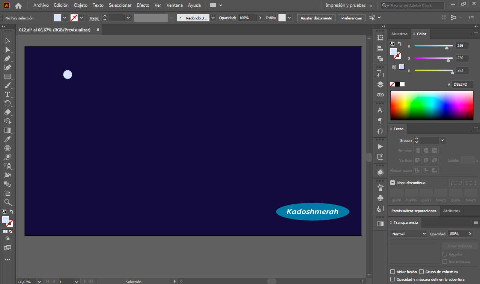This screenshot has height=284, width=480.
Task: Click the Home icon
Action: (x=18, y=5)
